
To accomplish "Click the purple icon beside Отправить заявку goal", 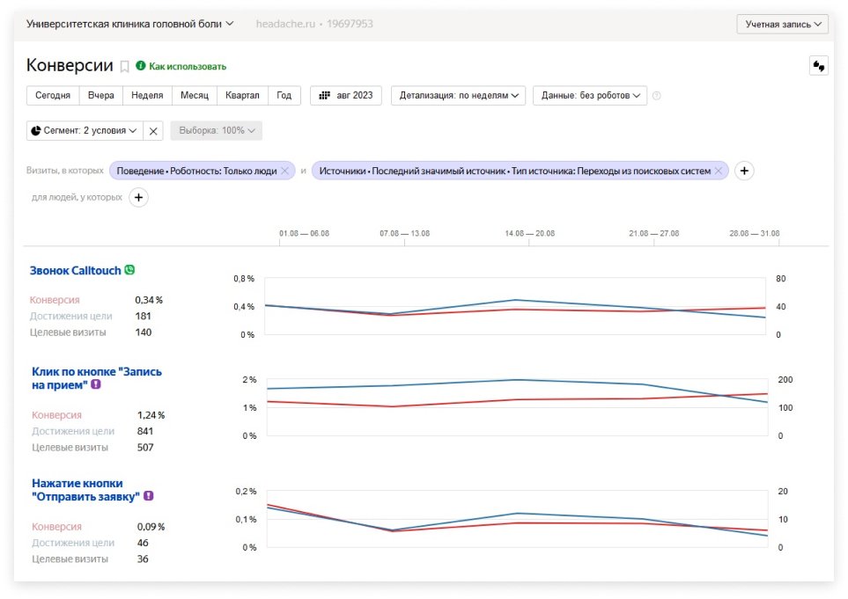I will (149, 496).
